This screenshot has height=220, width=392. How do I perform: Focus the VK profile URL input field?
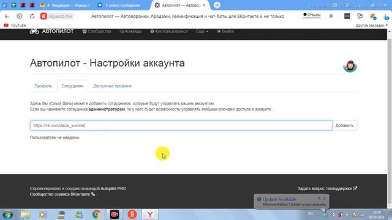[181, 125]
